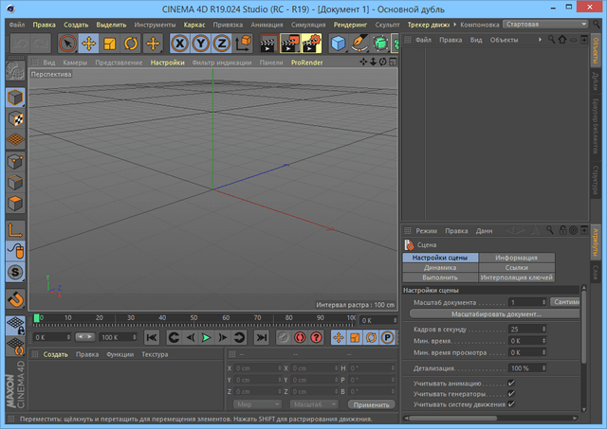This screenshot has width=607, height=429.
Task: Uncheck Учитывать анимацию checkbox
Action: point(511,384)
